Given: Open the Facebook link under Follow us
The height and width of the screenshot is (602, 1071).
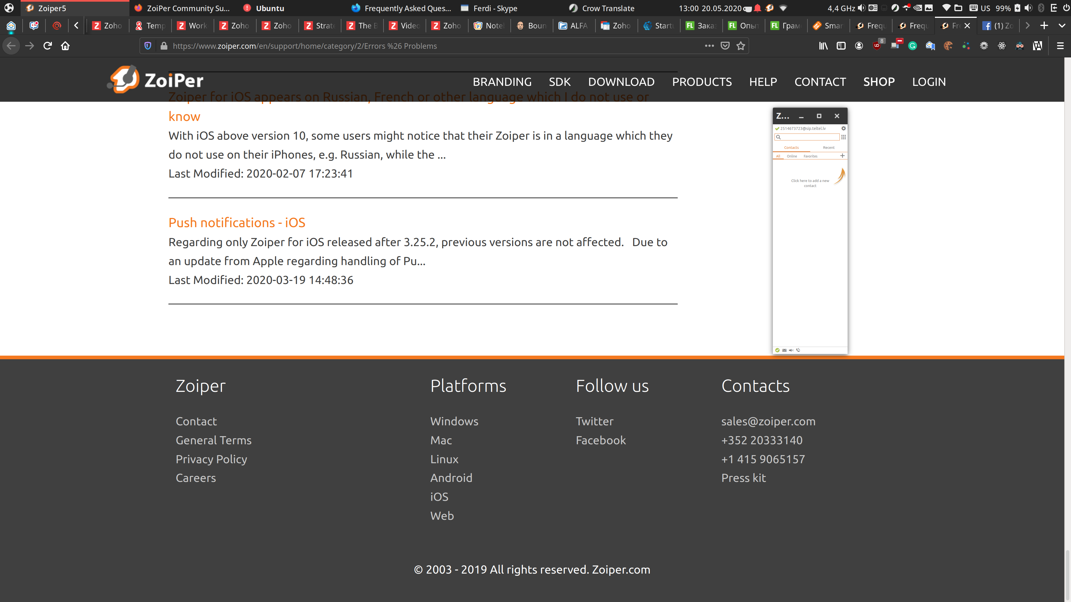Looking at the screenshot, I should coord(600,440).
